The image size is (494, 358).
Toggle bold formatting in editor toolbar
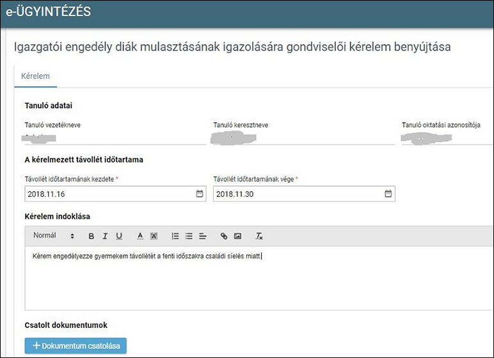point(92,236)
